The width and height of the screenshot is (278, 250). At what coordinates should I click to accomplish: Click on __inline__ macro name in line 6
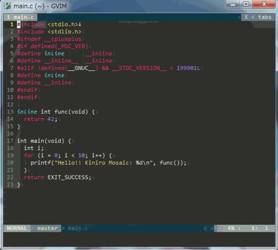click(61, 61)
